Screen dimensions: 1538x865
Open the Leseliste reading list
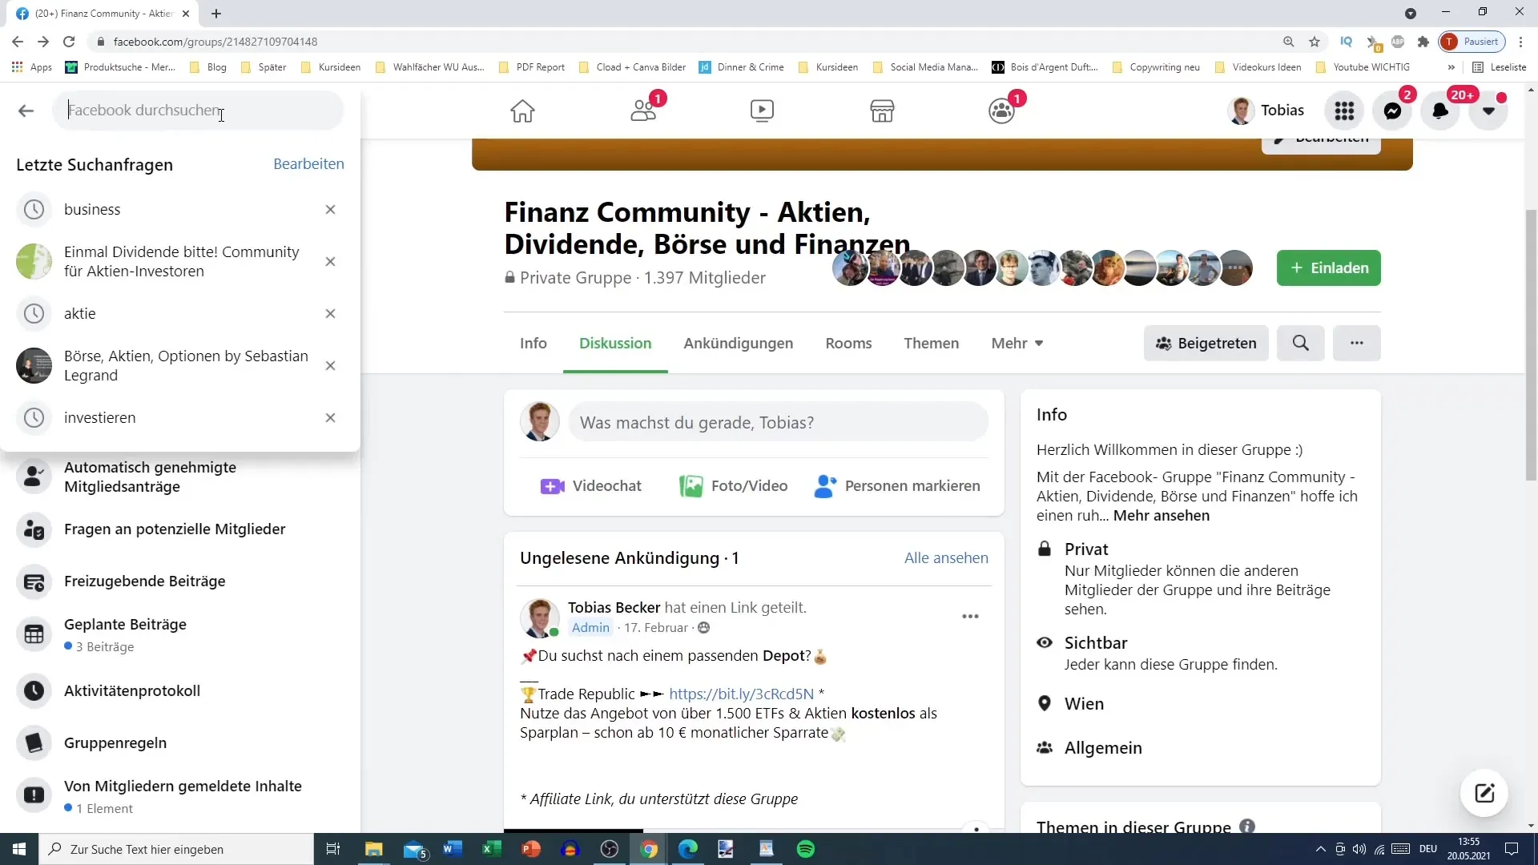[1500, 67]
